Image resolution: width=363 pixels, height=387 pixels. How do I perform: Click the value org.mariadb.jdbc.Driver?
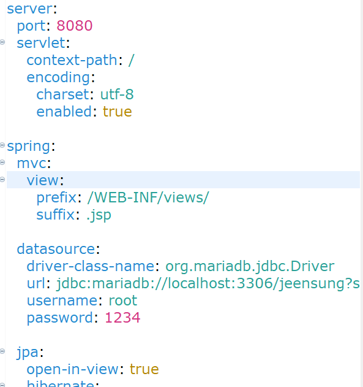(250, 267)
